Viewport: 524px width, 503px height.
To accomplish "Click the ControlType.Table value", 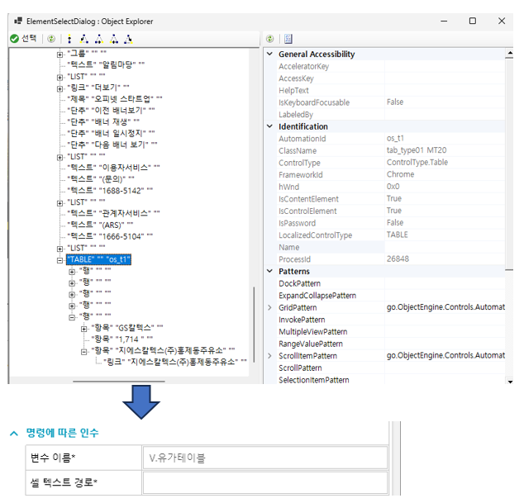I will coord(417,163).
